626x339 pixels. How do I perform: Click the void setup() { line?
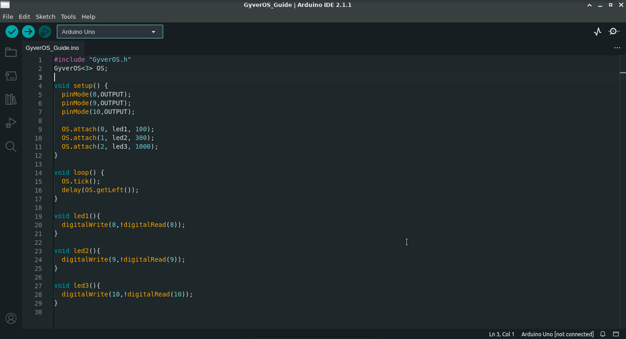[x=81, y=85]
